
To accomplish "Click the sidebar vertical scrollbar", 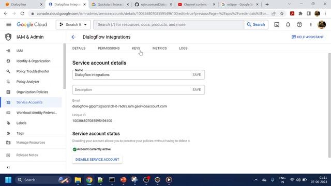I will (x=65, y=66).
